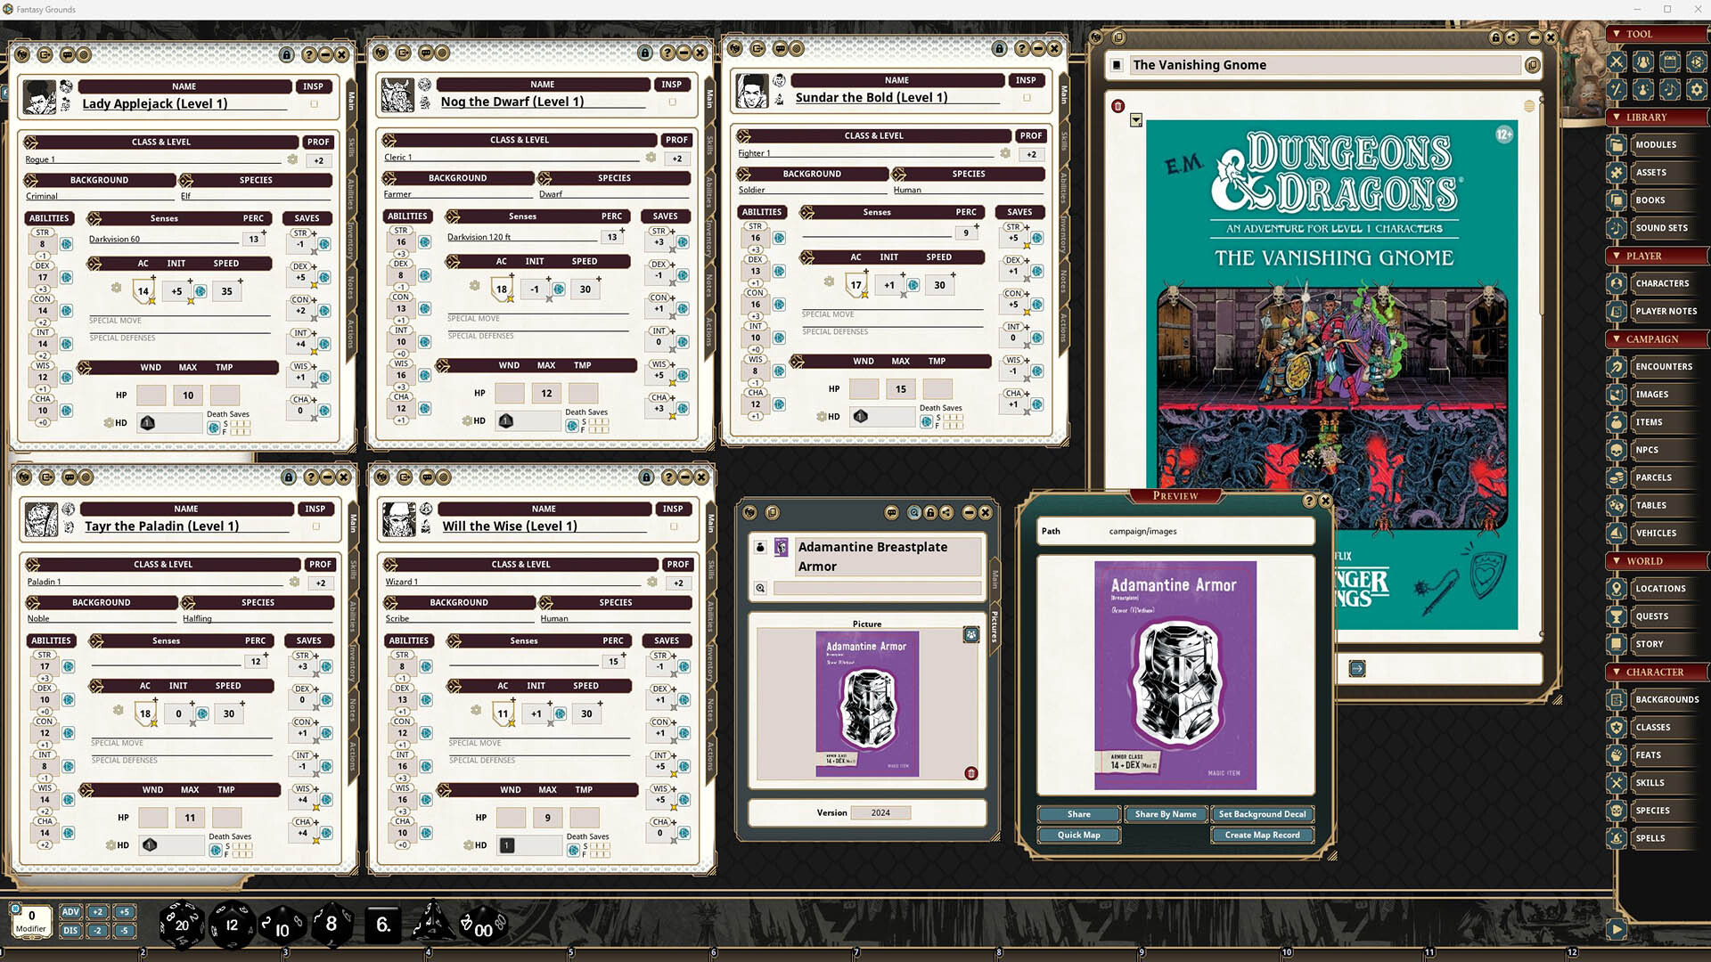Collapse the CAMPAIGN sidebar section
This screenshot has height=962, width=1711.
(x=1617, y=338)
